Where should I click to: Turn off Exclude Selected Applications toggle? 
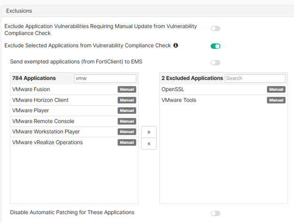[x=215, y=46]
